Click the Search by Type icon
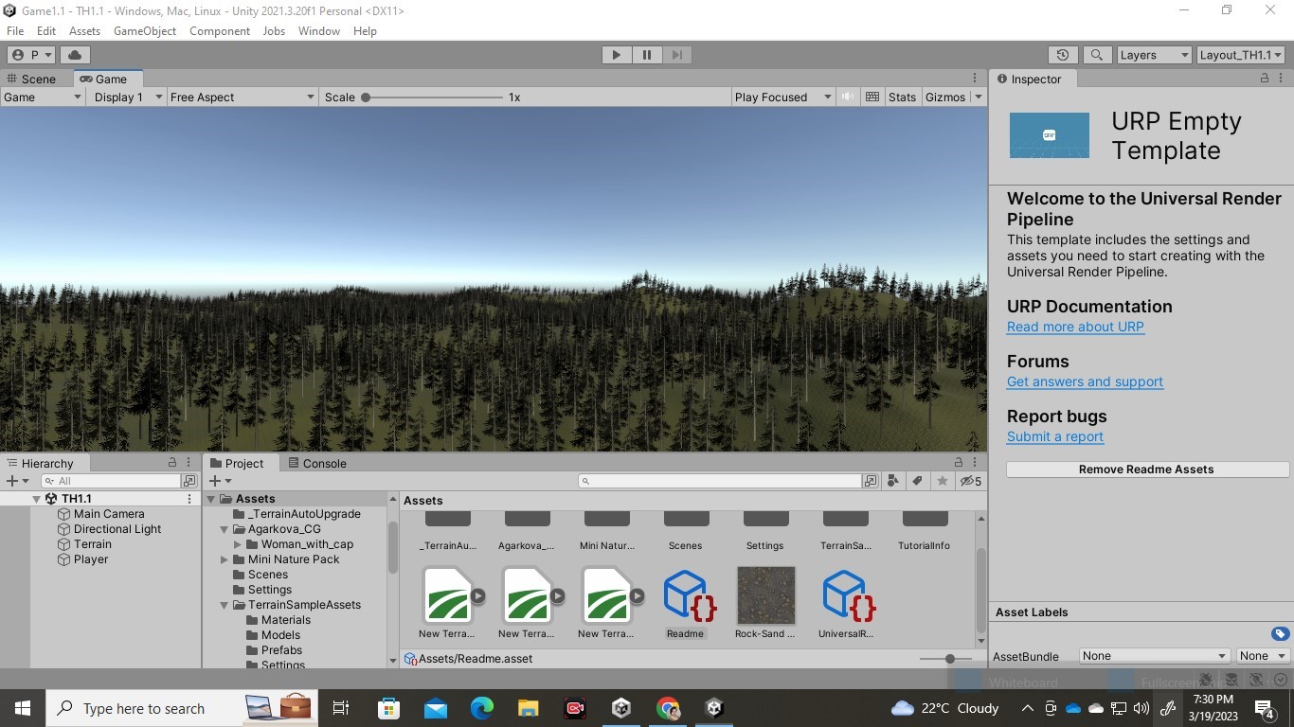 pos(892,481)
